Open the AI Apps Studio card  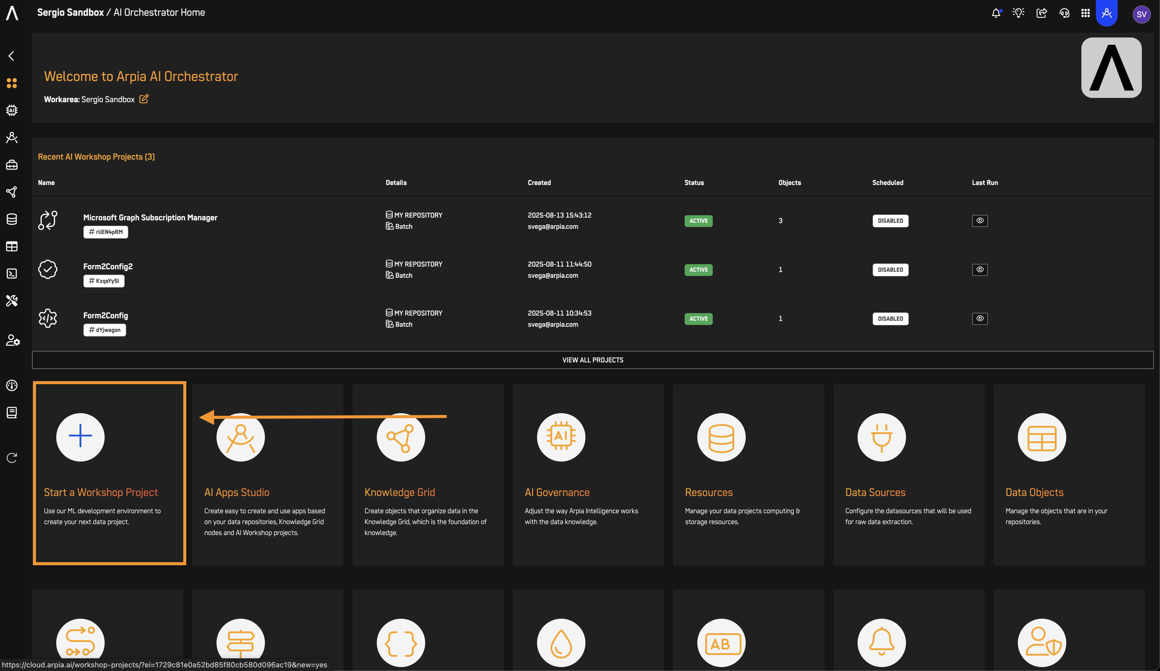(267, 475)
